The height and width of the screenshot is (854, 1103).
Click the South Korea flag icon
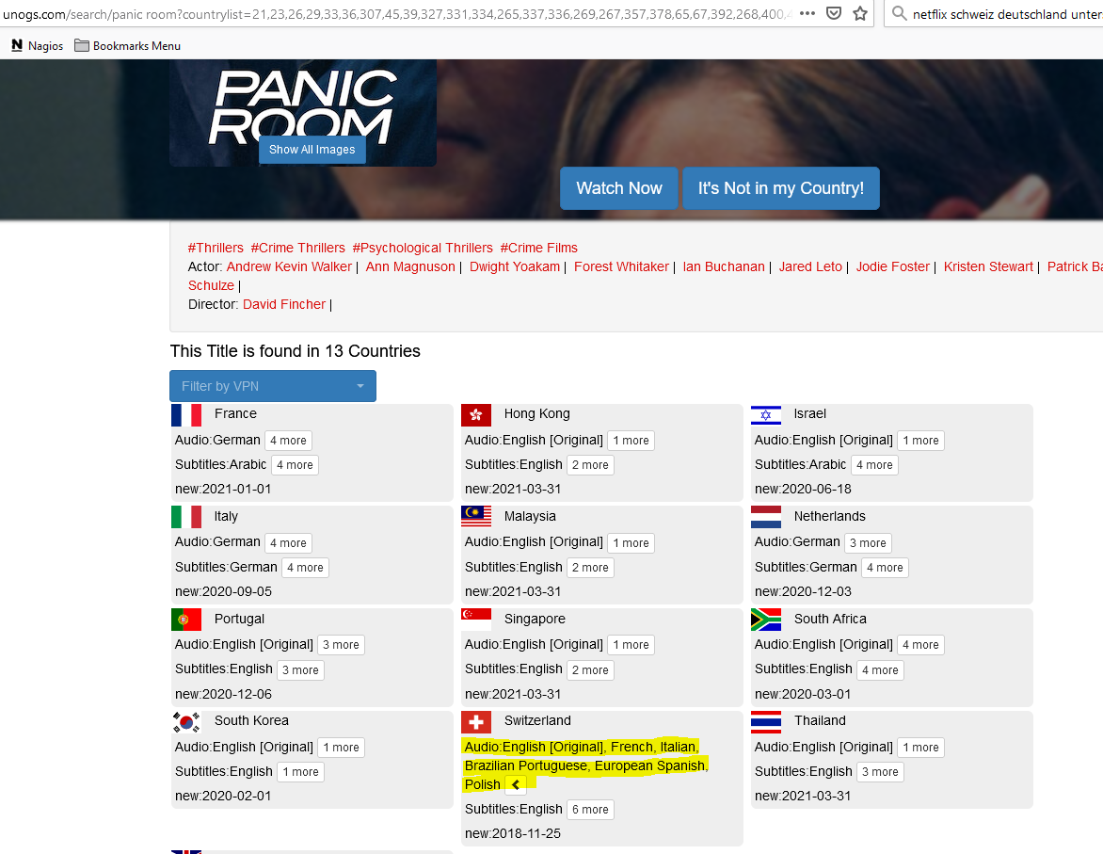click(186, 721)
